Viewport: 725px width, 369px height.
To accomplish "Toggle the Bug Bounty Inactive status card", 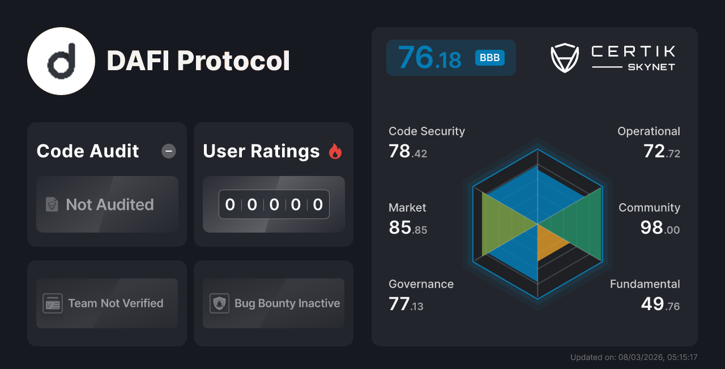I will pos(273,303).
